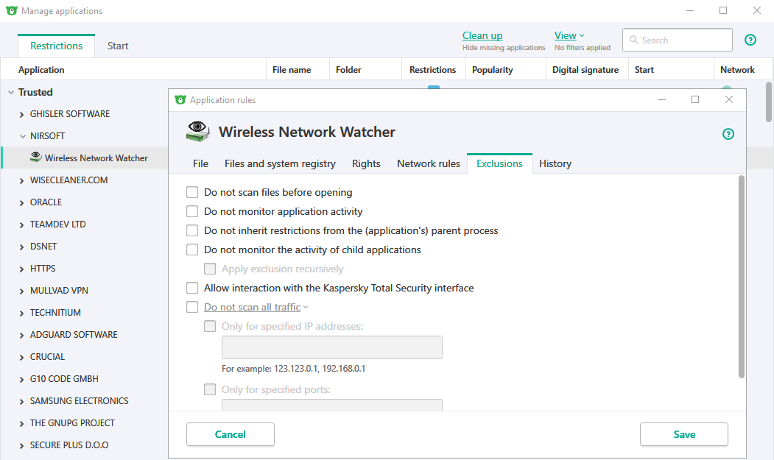The image size is (774, 460).
Task: Expand the GHISLER SOFTWARE group
Action: click(22, 114)
